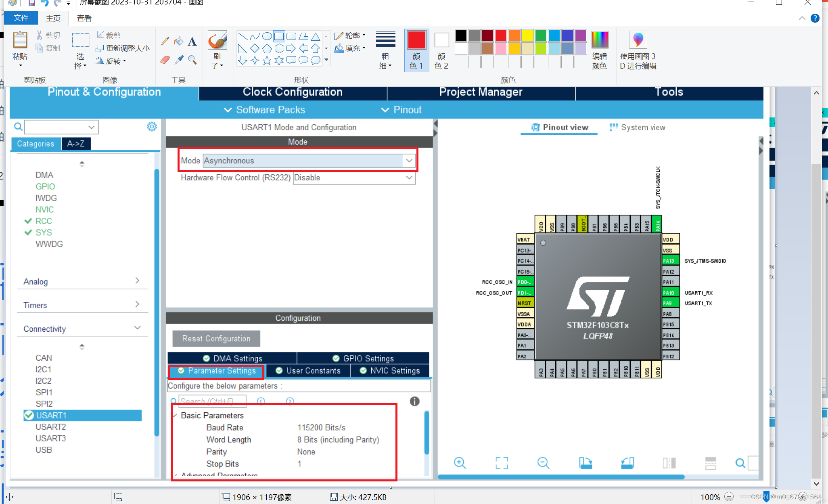Click the Brushes tool icon
The height and width of the screenshot is (504, 828).
click(217, 40)
